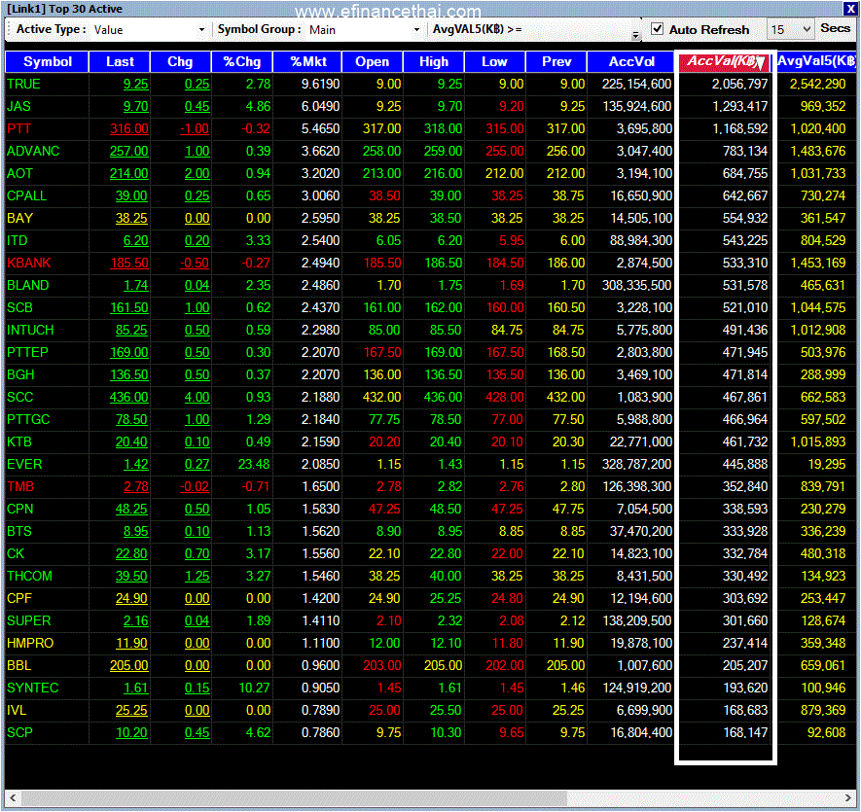861x812 pixels.
Task: Select the EVER symbol
Action: point(24,464)
